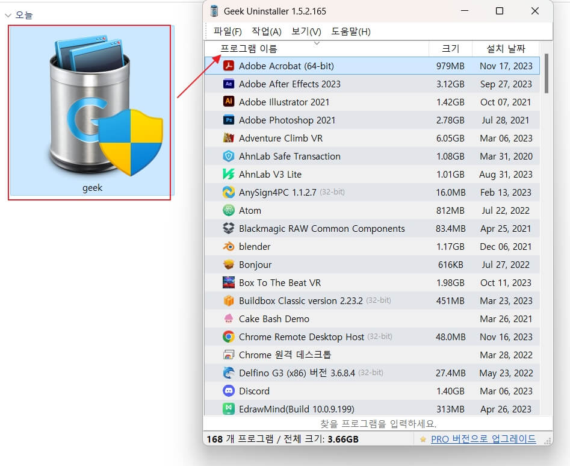
Task: Click the blender orange icon
Action: [x=228, y=246]
